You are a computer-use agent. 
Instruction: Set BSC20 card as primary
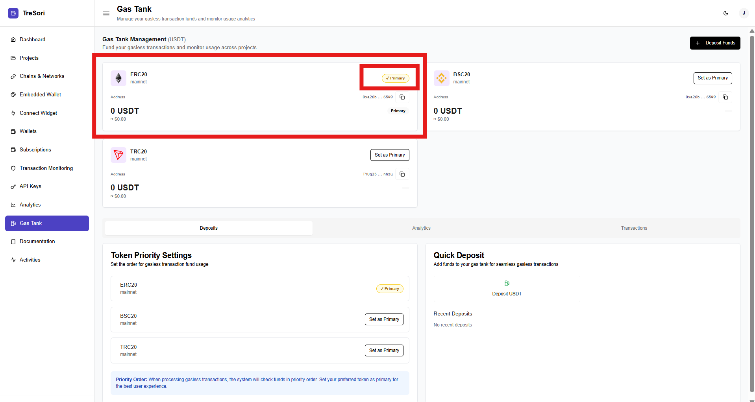[712, 78]
